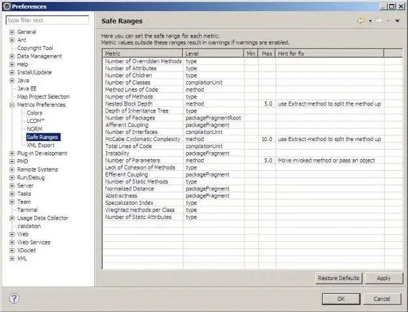Select the Safe Ranges tree item
408x312 pixels.
click(43, 137)
